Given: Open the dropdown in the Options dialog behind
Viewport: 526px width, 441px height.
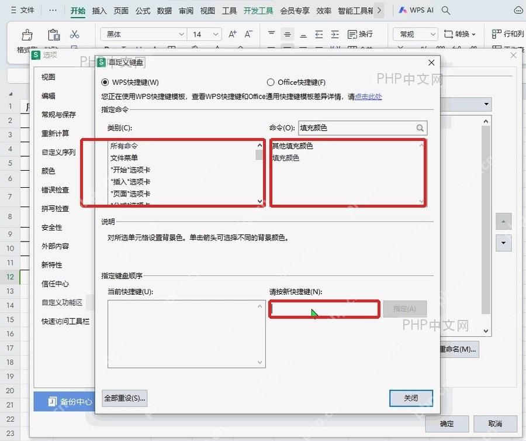Looking at the screenshot, I should pos(486,104).
